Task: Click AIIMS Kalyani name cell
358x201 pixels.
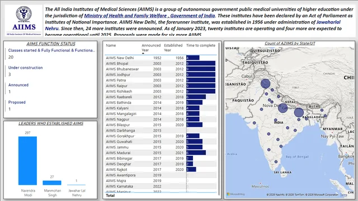Action: [x=117, y=108]
